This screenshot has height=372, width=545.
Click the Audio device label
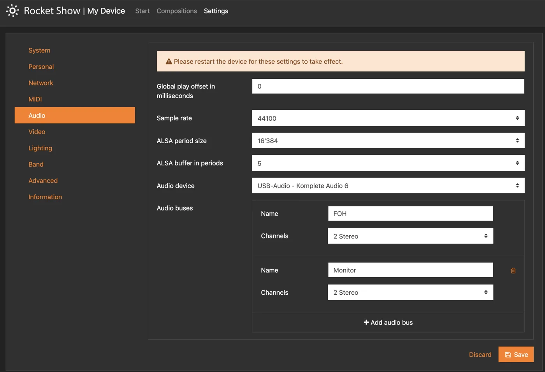(176, 186)
